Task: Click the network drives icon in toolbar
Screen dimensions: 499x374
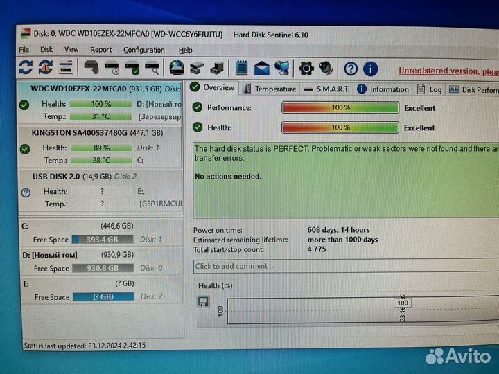Action: (x=197, y=68)
